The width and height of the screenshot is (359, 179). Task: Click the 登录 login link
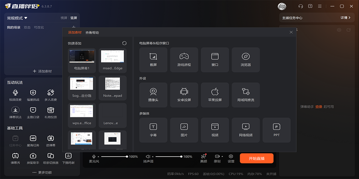click(319, 107)
